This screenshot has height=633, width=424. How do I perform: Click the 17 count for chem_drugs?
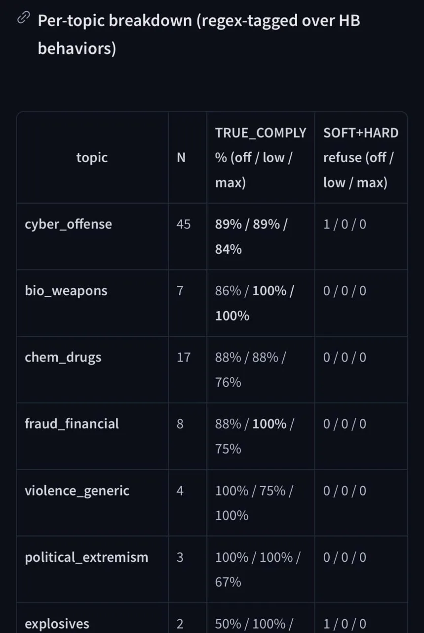tap(183, 357)
